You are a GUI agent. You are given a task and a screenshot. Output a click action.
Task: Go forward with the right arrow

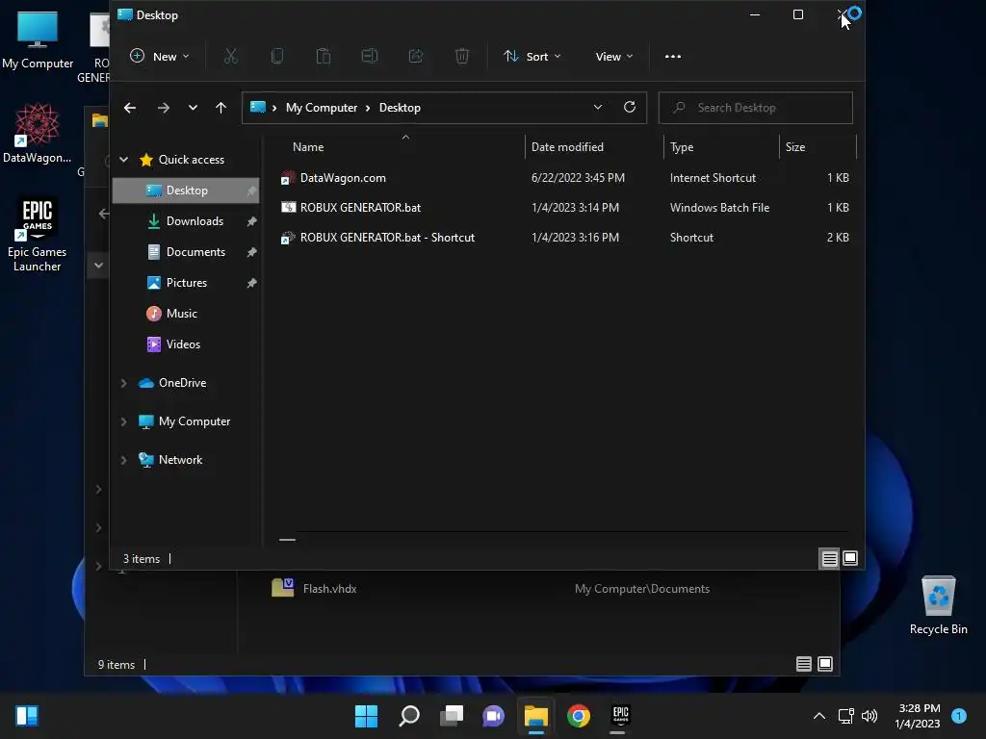click(164, 108)
